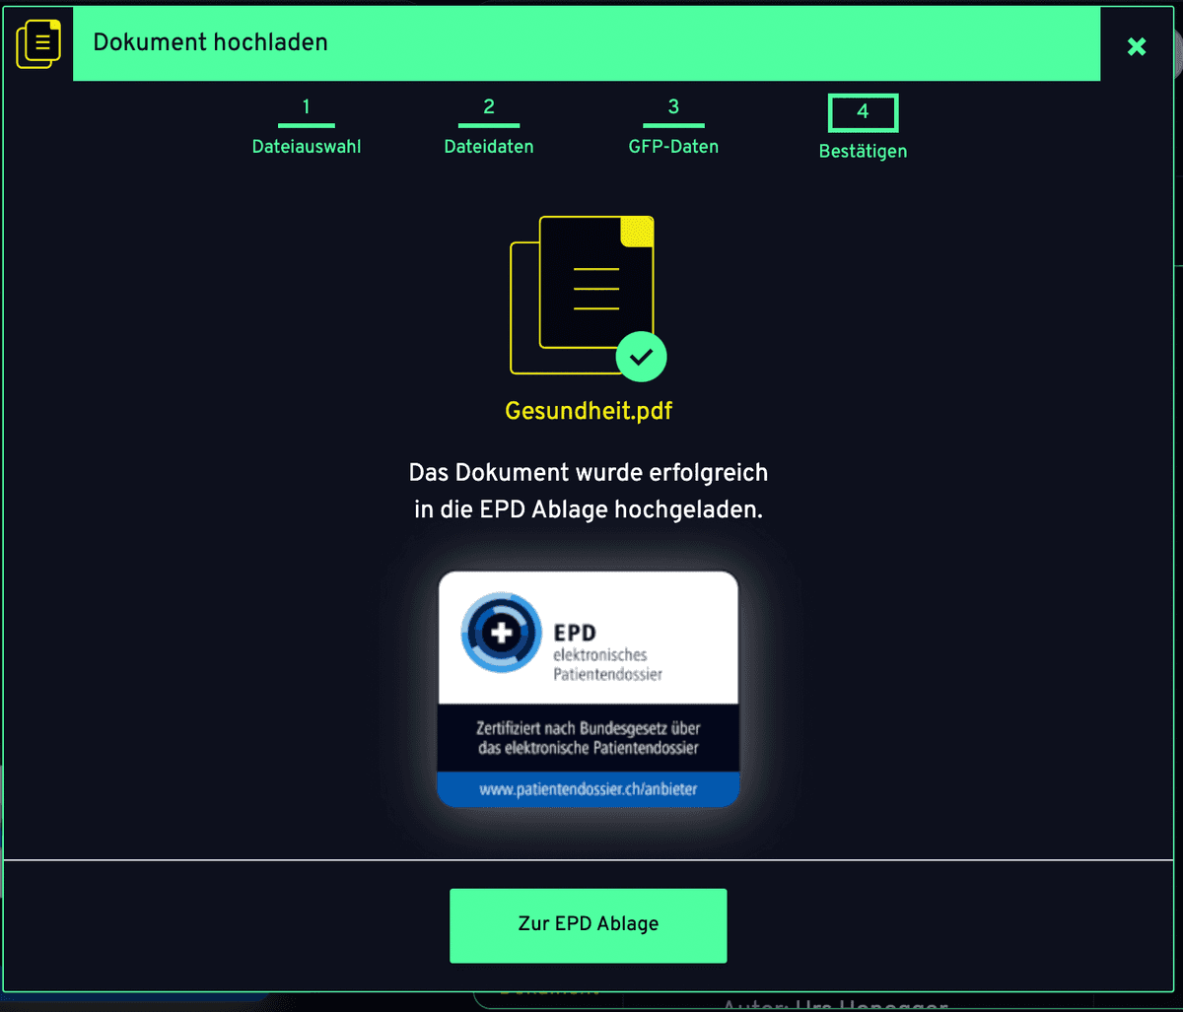
Task: Select the EPD certification badge card
Action: click(589, 688)
